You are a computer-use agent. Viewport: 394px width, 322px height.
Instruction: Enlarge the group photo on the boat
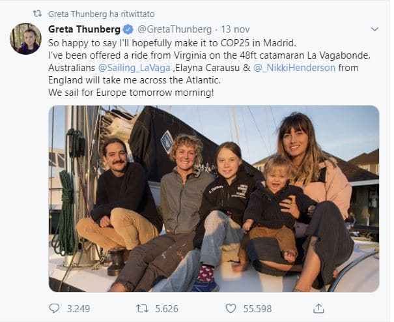coord(214,199)
